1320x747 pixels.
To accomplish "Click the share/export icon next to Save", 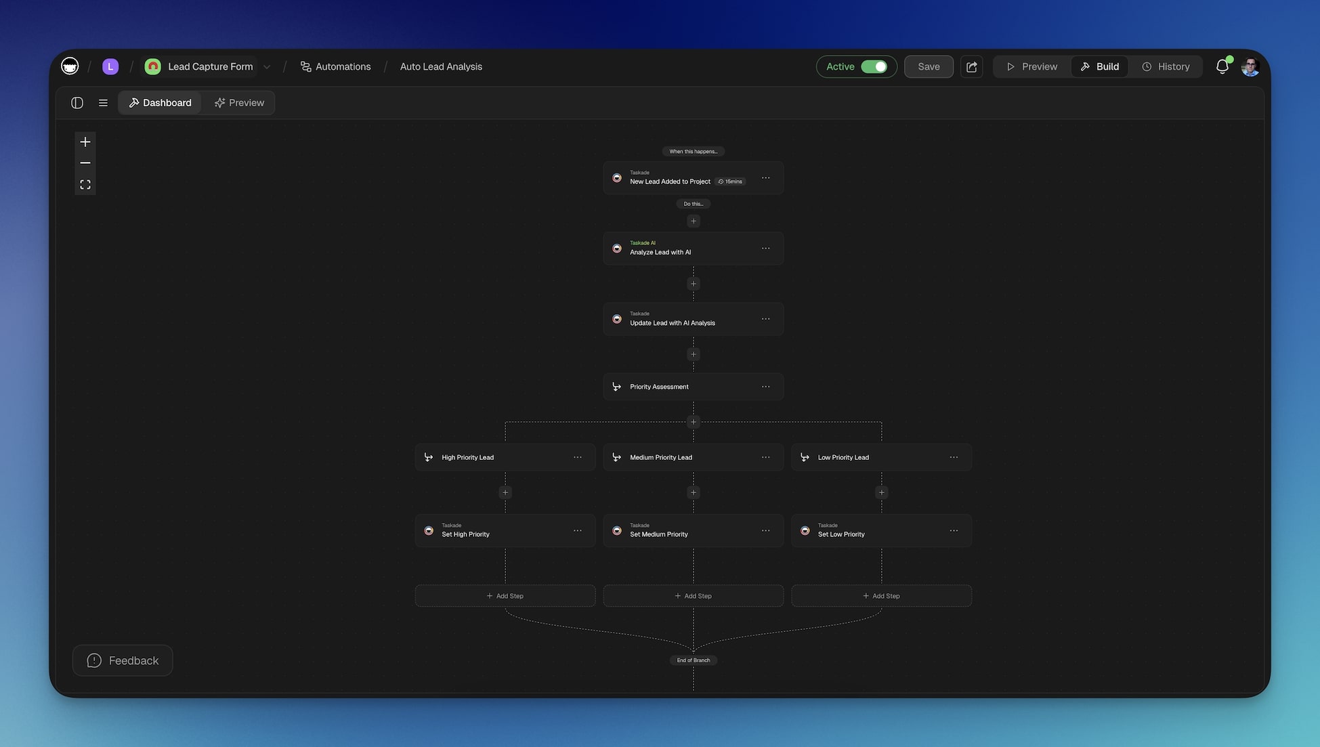I will click(971, 66).
